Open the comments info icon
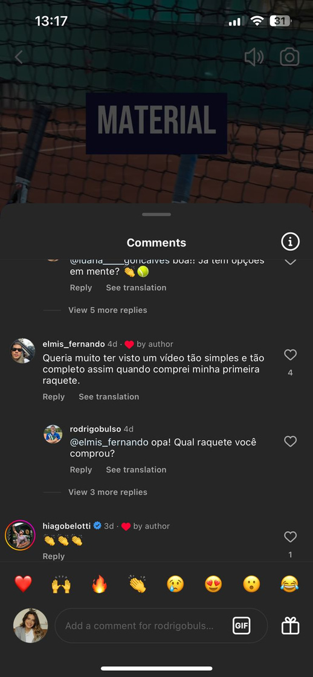313x677 pixels. tap(290, 242)
